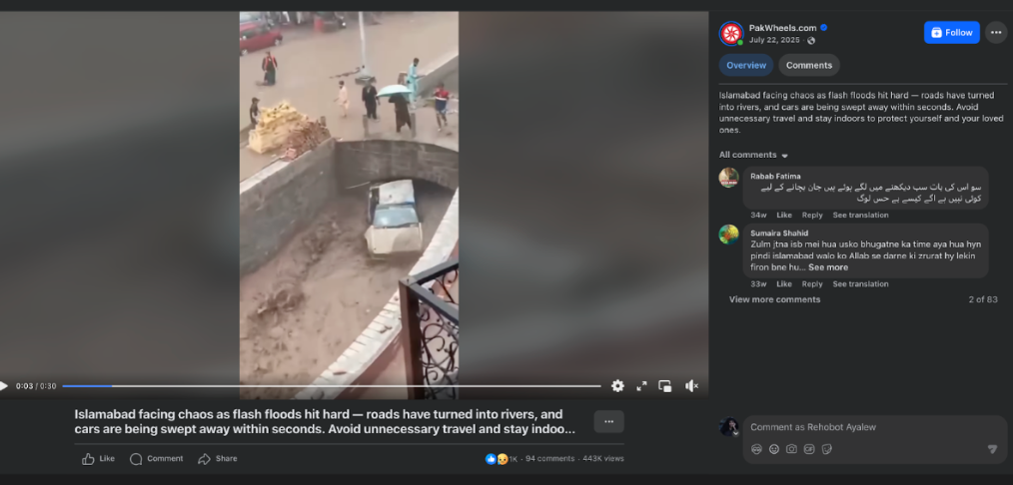Seek along the video progress bar
The image size is (1013, 485).
click(332, 386)
